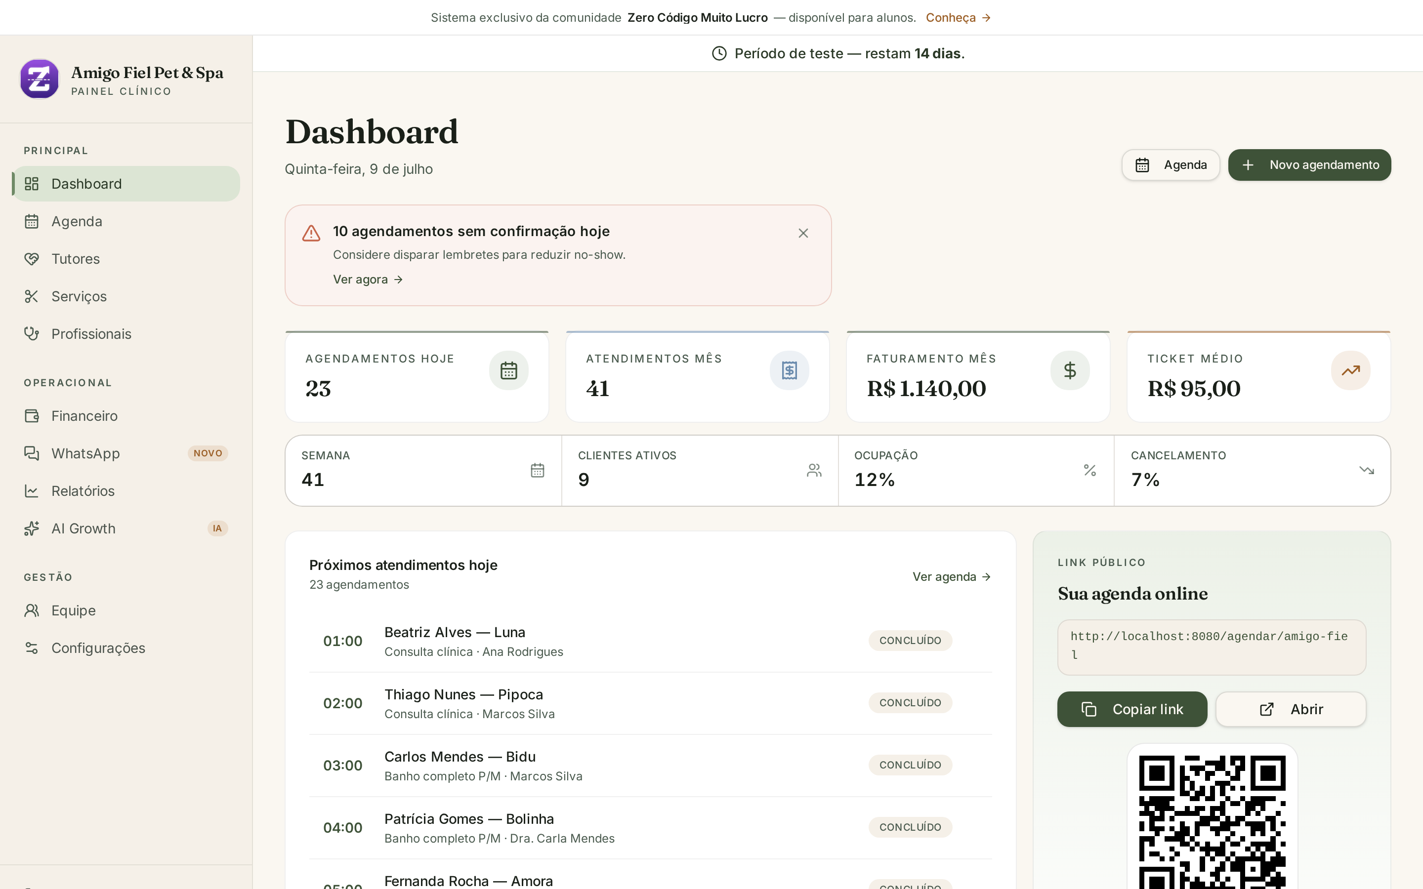Click the calendar icon in Semana stat

click(538, 470)
